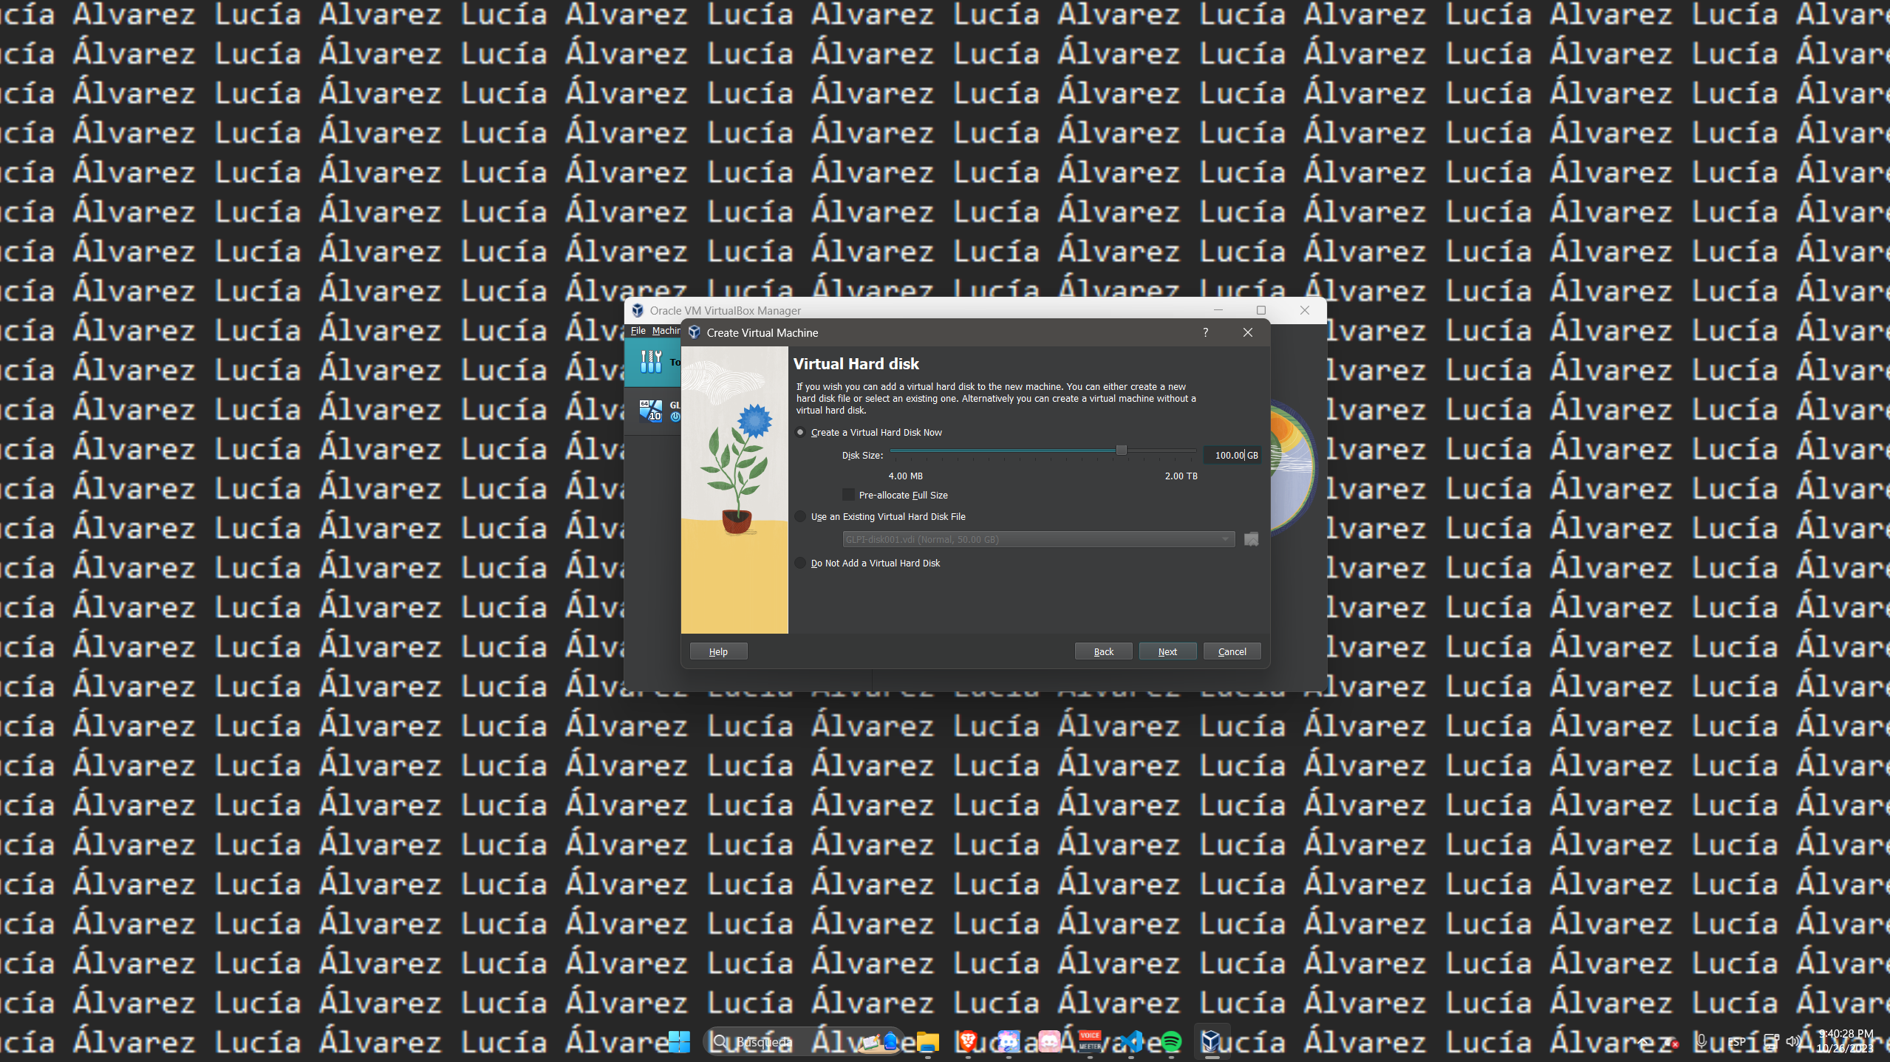The height and width of the screenshot is (1062, 1890).
Task: Open the Machine menu
Action: click(x=667, y=330)
